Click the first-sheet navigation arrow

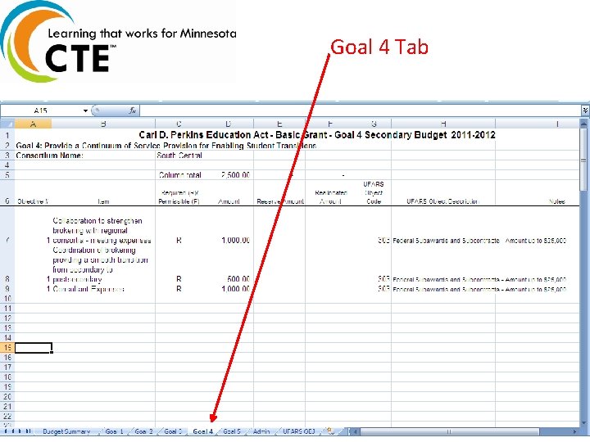point(5,431)
